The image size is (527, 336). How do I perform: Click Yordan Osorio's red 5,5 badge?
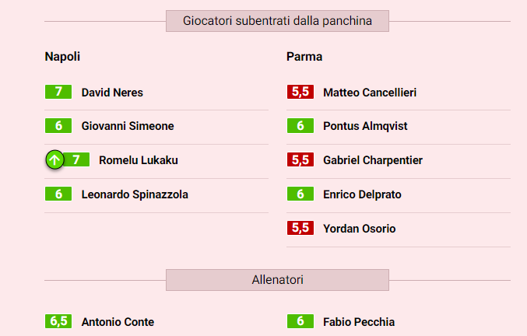pos(300,229)
